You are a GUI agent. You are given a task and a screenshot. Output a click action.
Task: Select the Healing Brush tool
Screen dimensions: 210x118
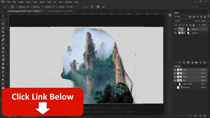3,40
